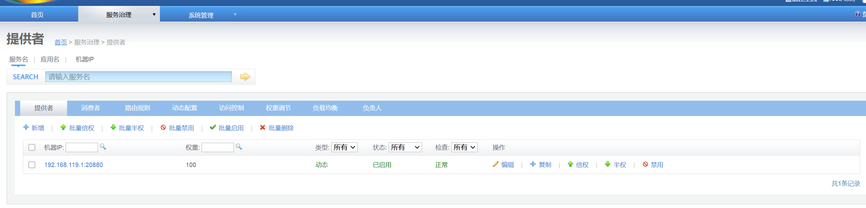866x208 pixels.
Task: Click the 首页 breadcrumb link
Action: tap(61, 42)
